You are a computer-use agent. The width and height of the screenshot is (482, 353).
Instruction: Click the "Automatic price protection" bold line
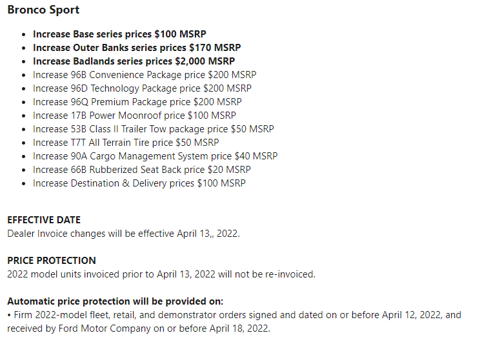pos(115,301)
